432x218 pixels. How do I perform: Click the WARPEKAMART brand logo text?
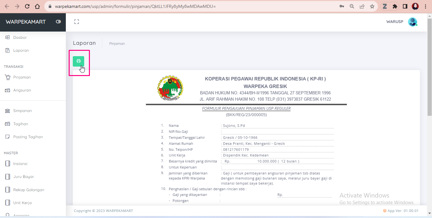point(26,22)
